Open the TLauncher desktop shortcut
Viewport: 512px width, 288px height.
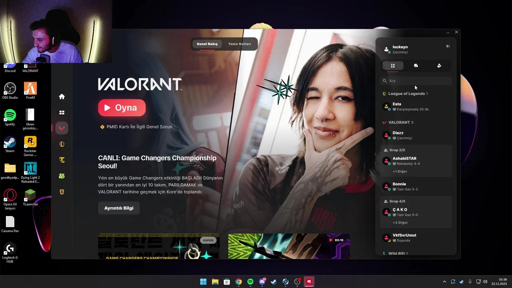click(30, 198)
